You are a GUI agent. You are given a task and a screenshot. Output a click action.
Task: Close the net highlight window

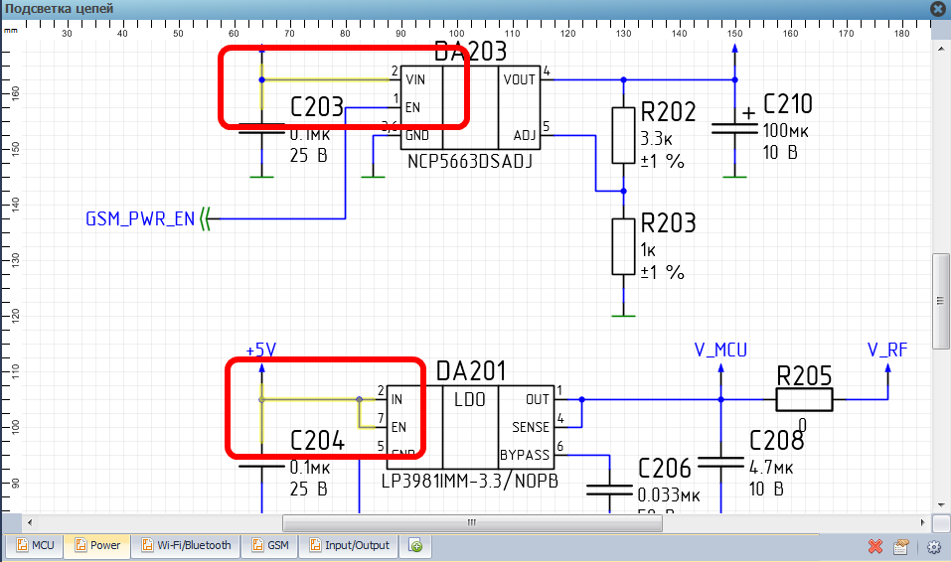938,9
